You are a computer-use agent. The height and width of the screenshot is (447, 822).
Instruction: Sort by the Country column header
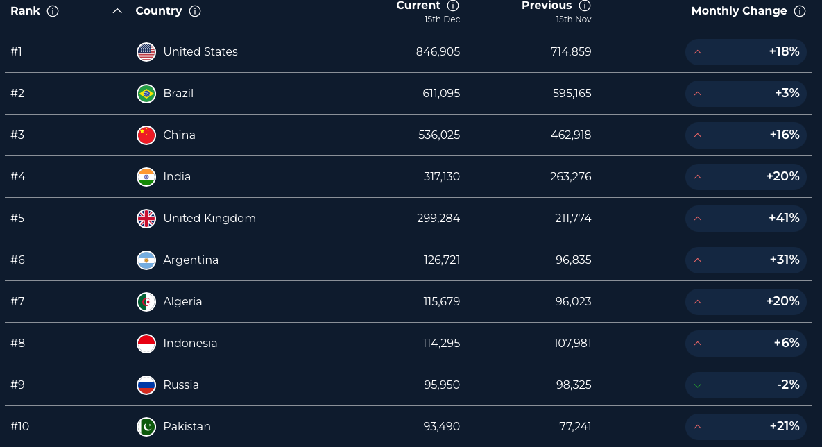pyautogui.click(x=159, y=11)
